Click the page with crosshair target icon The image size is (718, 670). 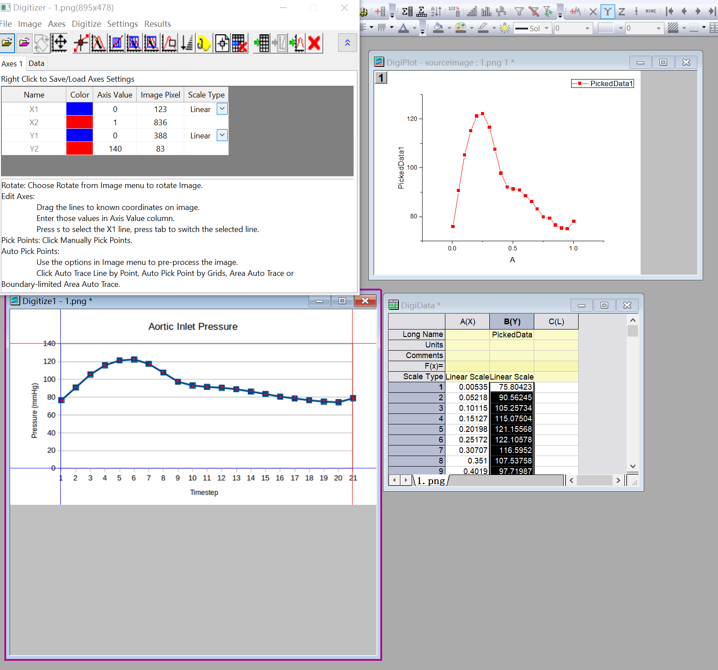pyautogui.click(x=222, y=43)
